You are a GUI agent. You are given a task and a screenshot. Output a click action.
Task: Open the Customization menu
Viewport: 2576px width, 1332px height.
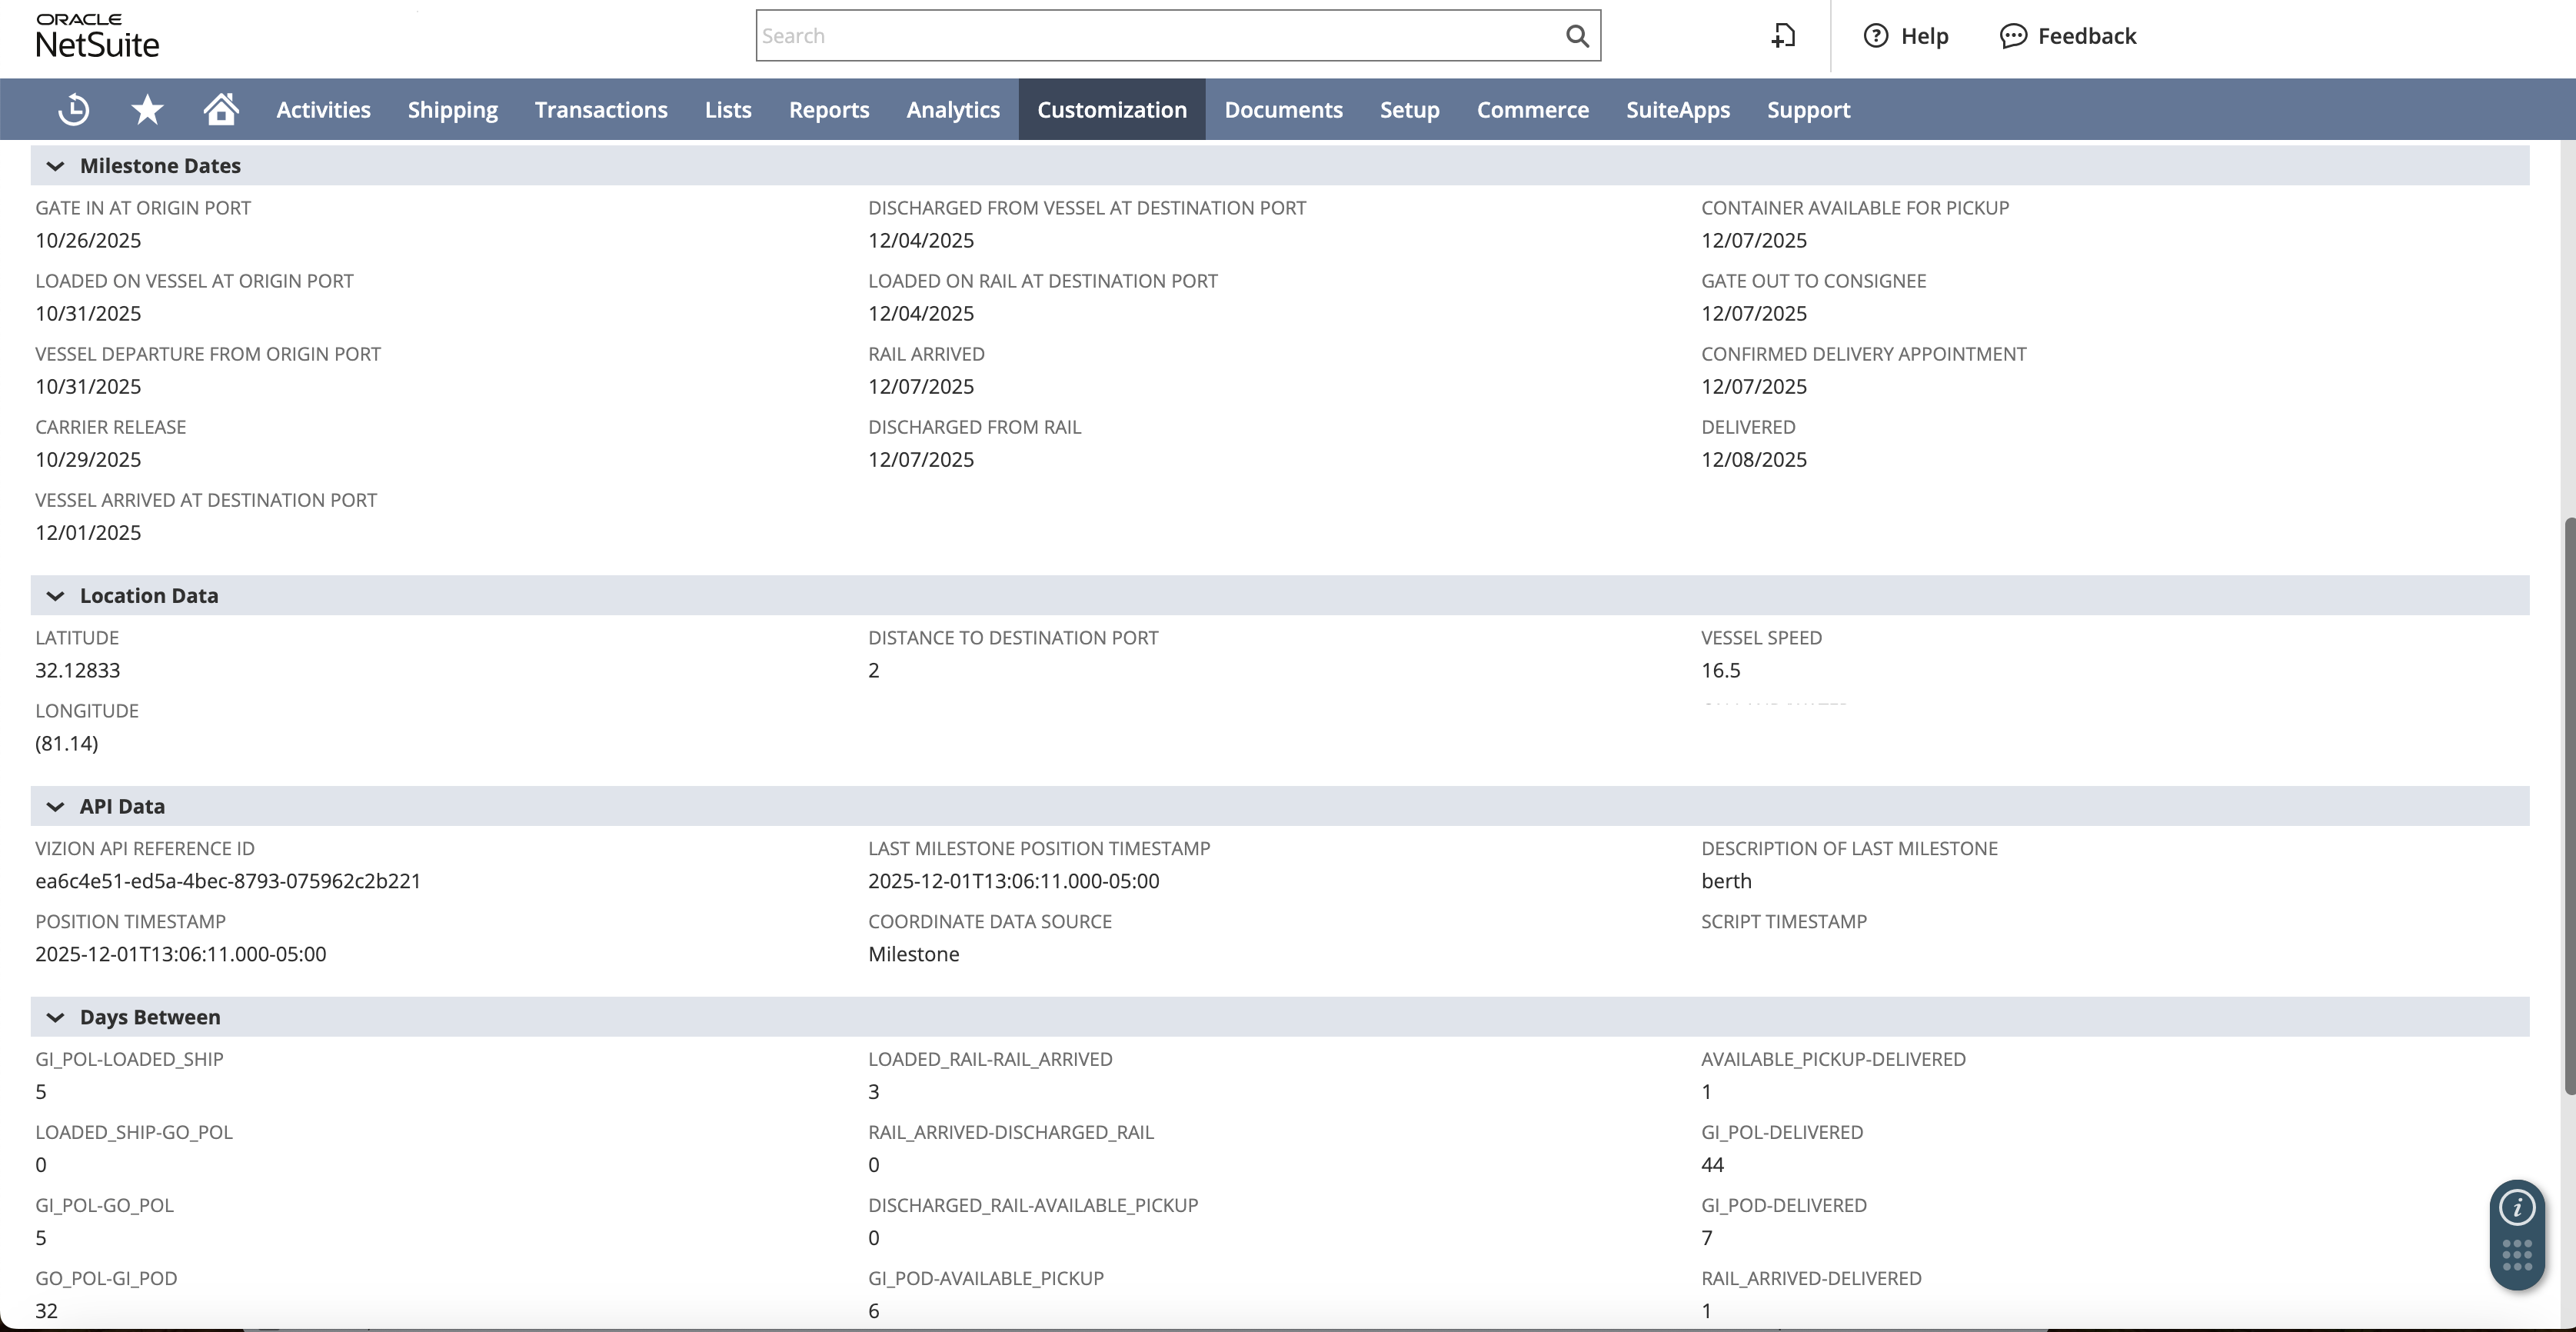pos(1111,109)
